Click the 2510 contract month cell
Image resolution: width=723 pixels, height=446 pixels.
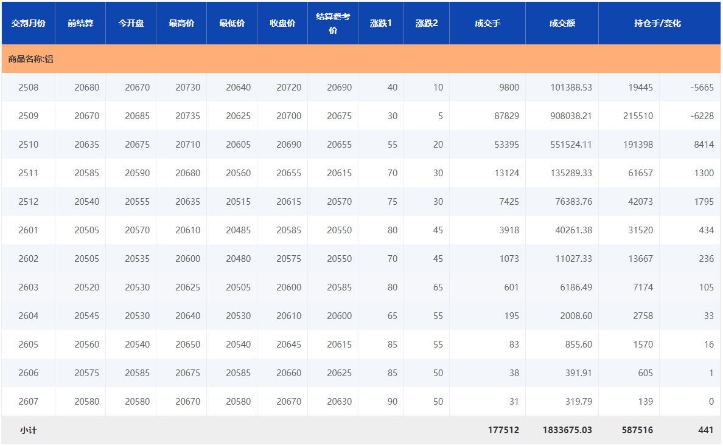point(29,145)
